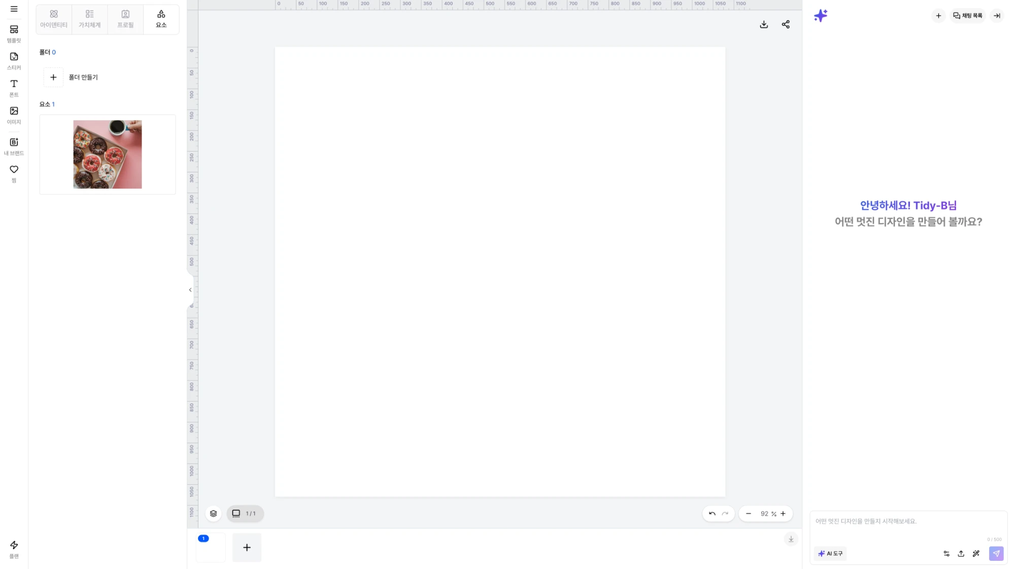Viewport: 1015px width, 569px height.
Task: Open the 스티커 stickers sidebar section
Action: (14, 61)
